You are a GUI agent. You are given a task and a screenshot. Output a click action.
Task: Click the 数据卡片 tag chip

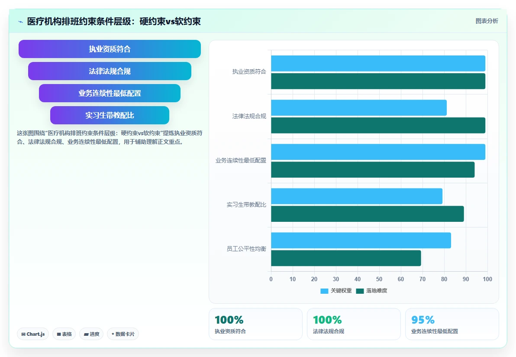click(x=123, y=334)
